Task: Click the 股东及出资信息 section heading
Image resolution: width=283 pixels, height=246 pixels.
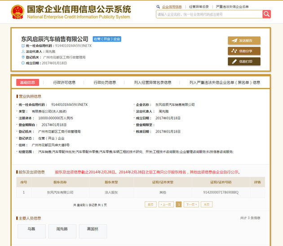Action: click(31, 172)
